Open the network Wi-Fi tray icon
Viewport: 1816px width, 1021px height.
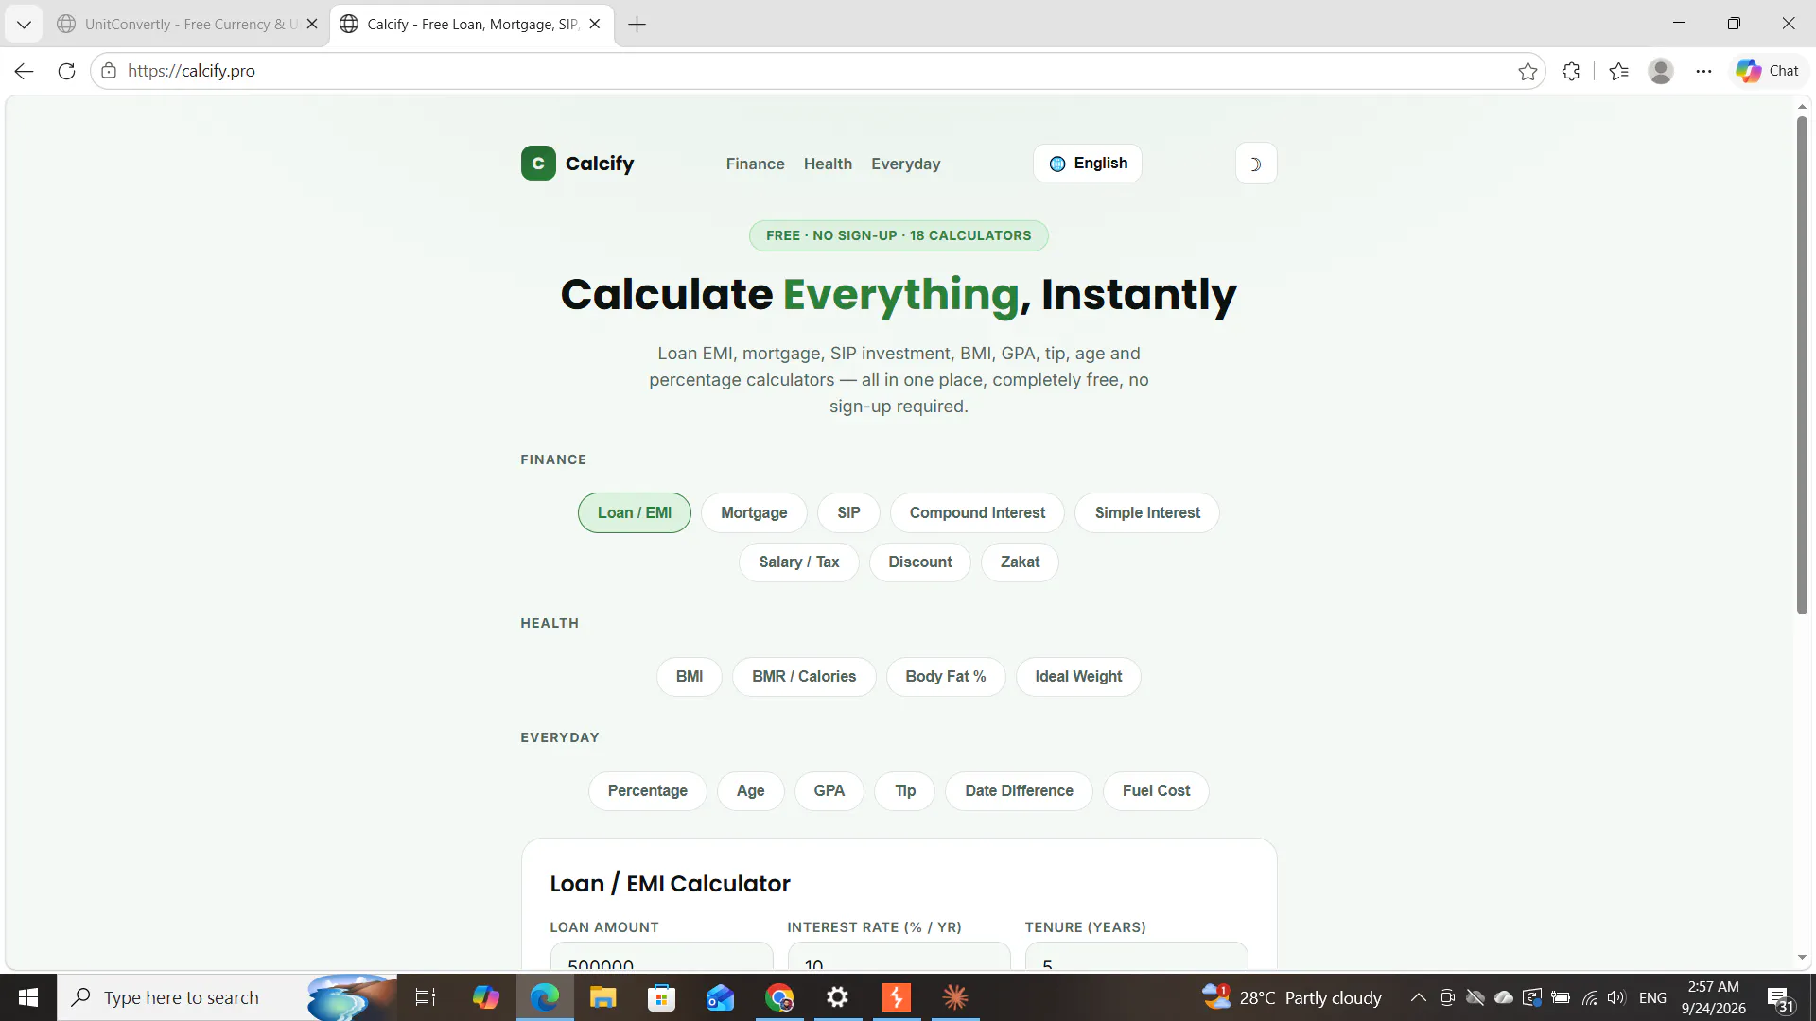(x=1589, y=997)
